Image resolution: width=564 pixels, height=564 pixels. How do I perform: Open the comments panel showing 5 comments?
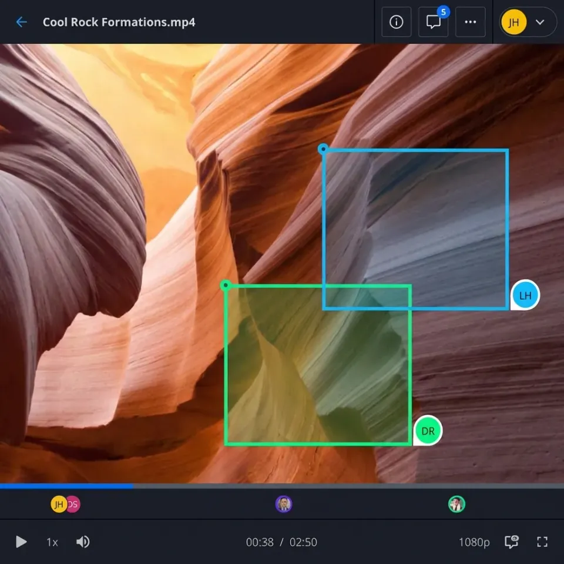point(434,22)
